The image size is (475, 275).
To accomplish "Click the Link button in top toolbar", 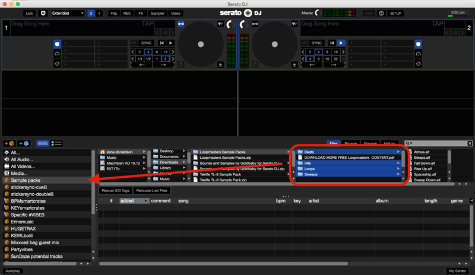I will pyautogui.click(x=29, y=13).
